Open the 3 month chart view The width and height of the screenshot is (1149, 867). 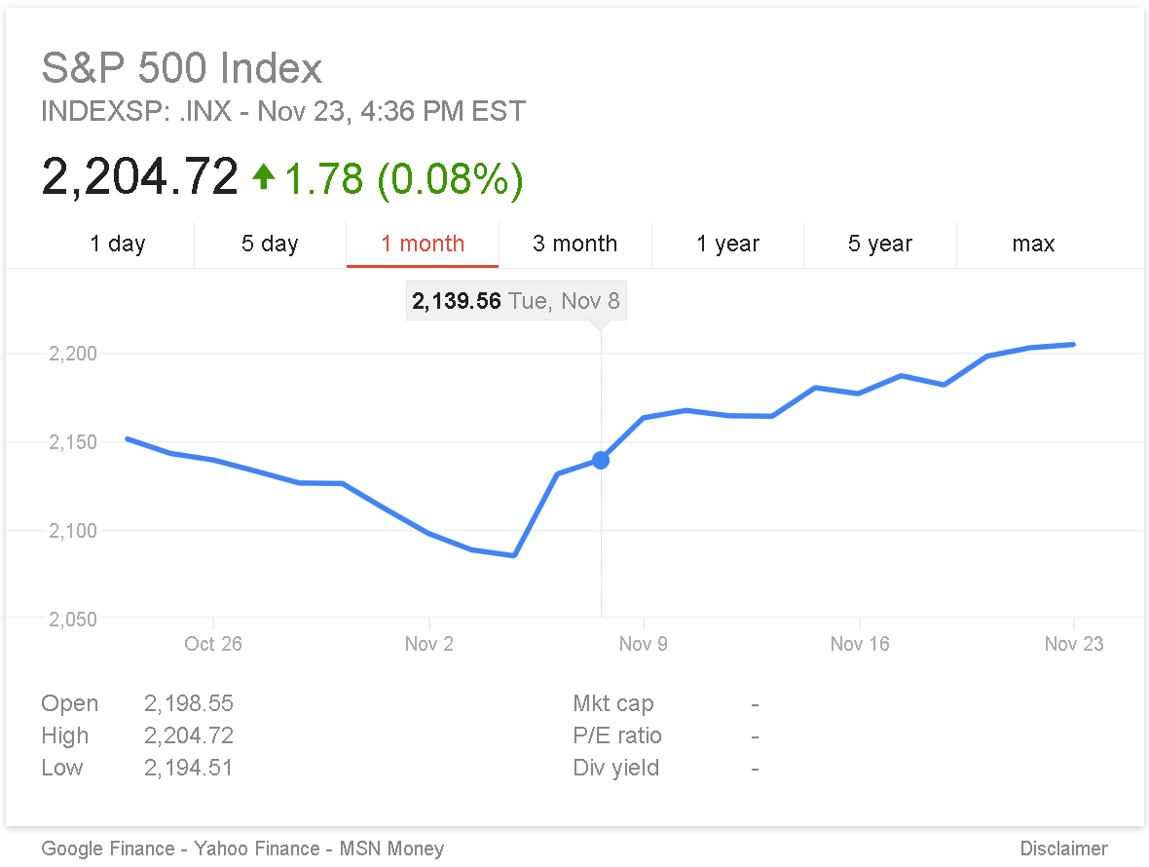[x=574, y=244]
